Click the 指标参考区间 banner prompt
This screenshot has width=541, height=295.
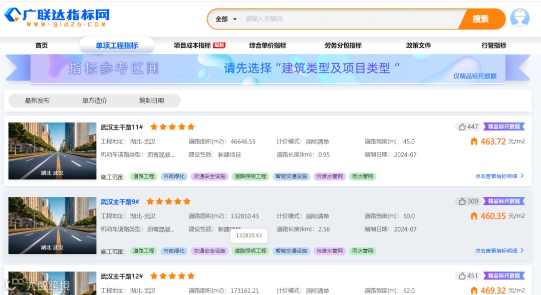point(312,68)
